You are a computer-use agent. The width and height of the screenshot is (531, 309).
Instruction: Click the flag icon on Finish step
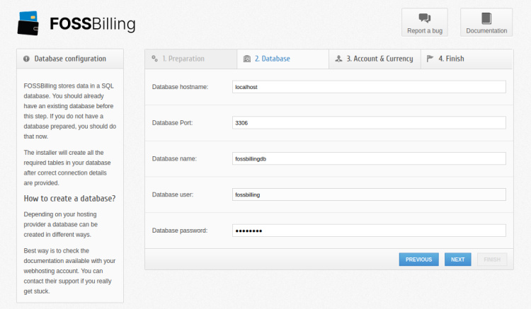(430, 59)
